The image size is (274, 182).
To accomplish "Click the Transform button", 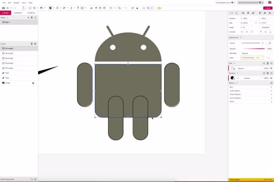I will (265, 27).
